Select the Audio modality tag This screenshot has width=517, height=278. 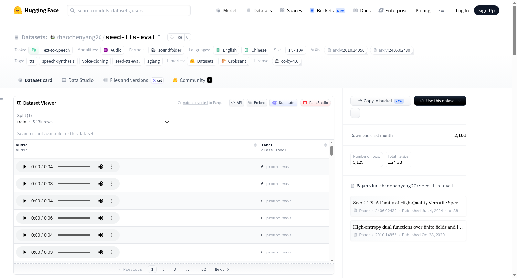(x=112, y=50)
